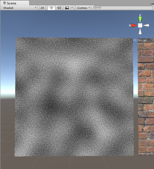
Task: Click the green Y axis cone
Action: [x=140, y=19]
